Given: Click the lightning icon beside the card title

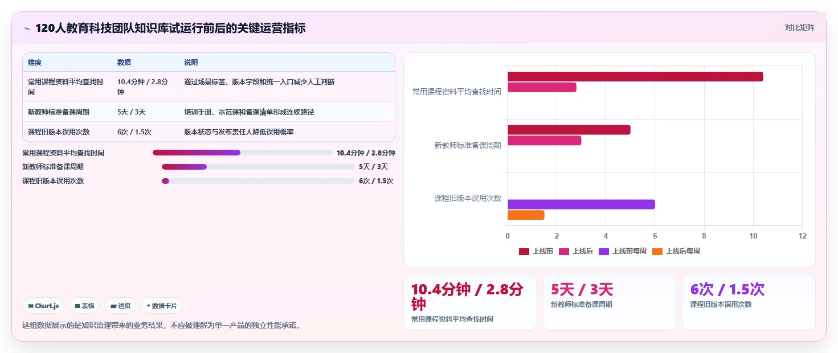Looking at the screenshot, I should pos(27,28).
